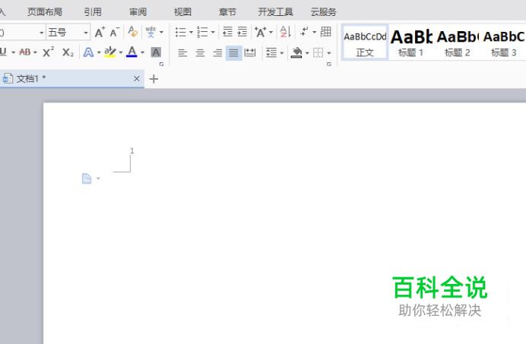Apply the yellow highlight color

click(x=110, y=52)
